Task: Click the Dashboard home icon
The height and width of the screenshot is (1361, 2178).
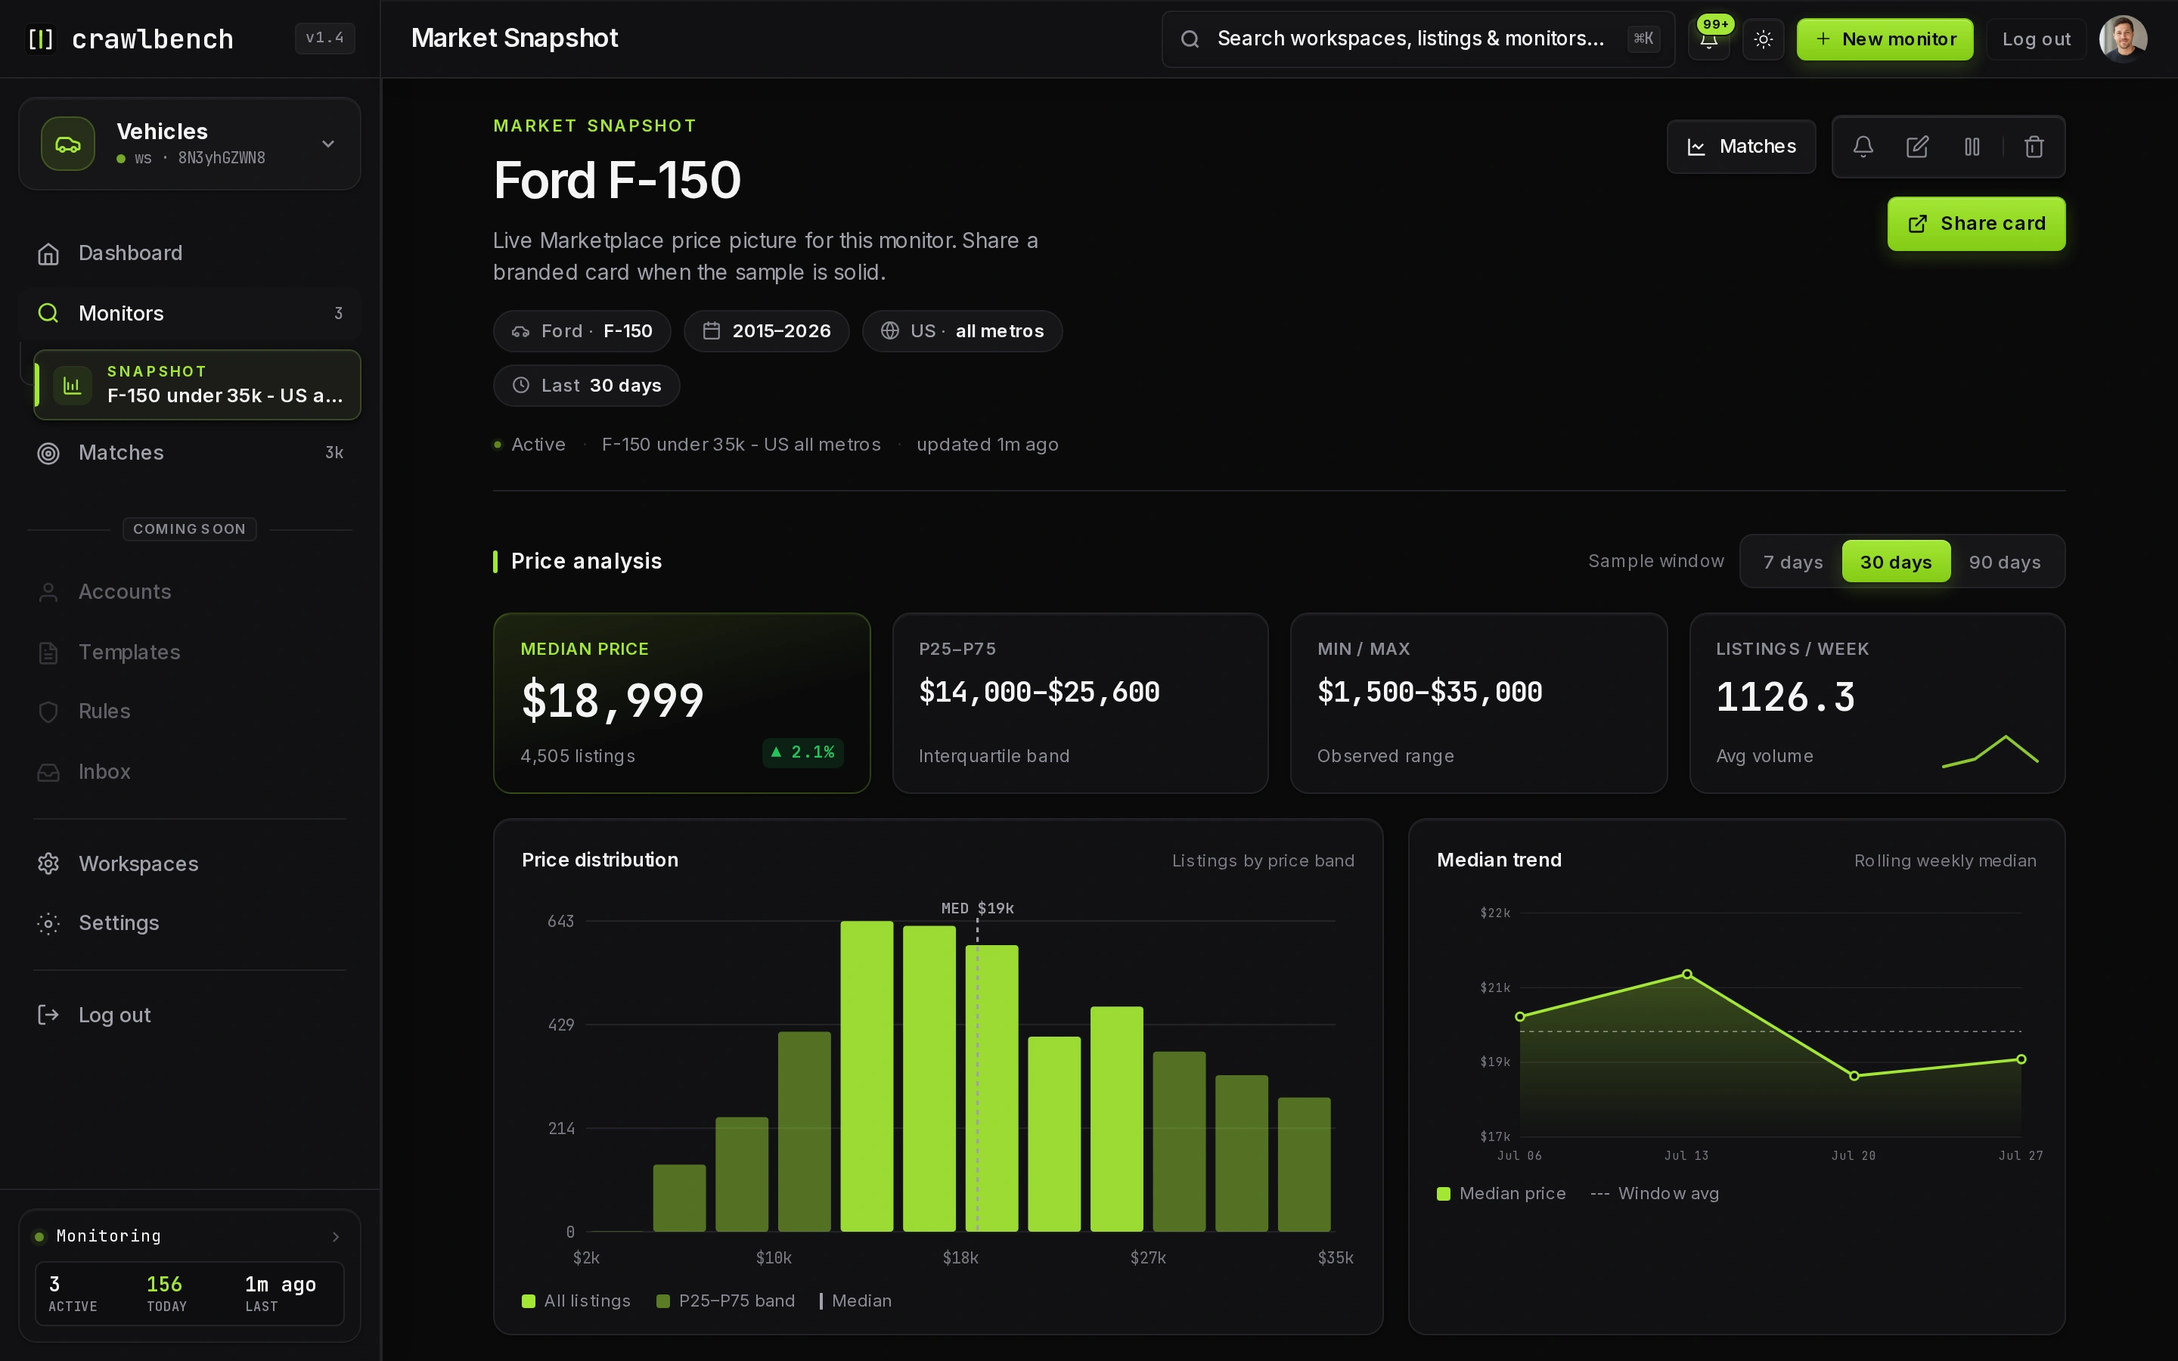Action: (x=48, y=254)
